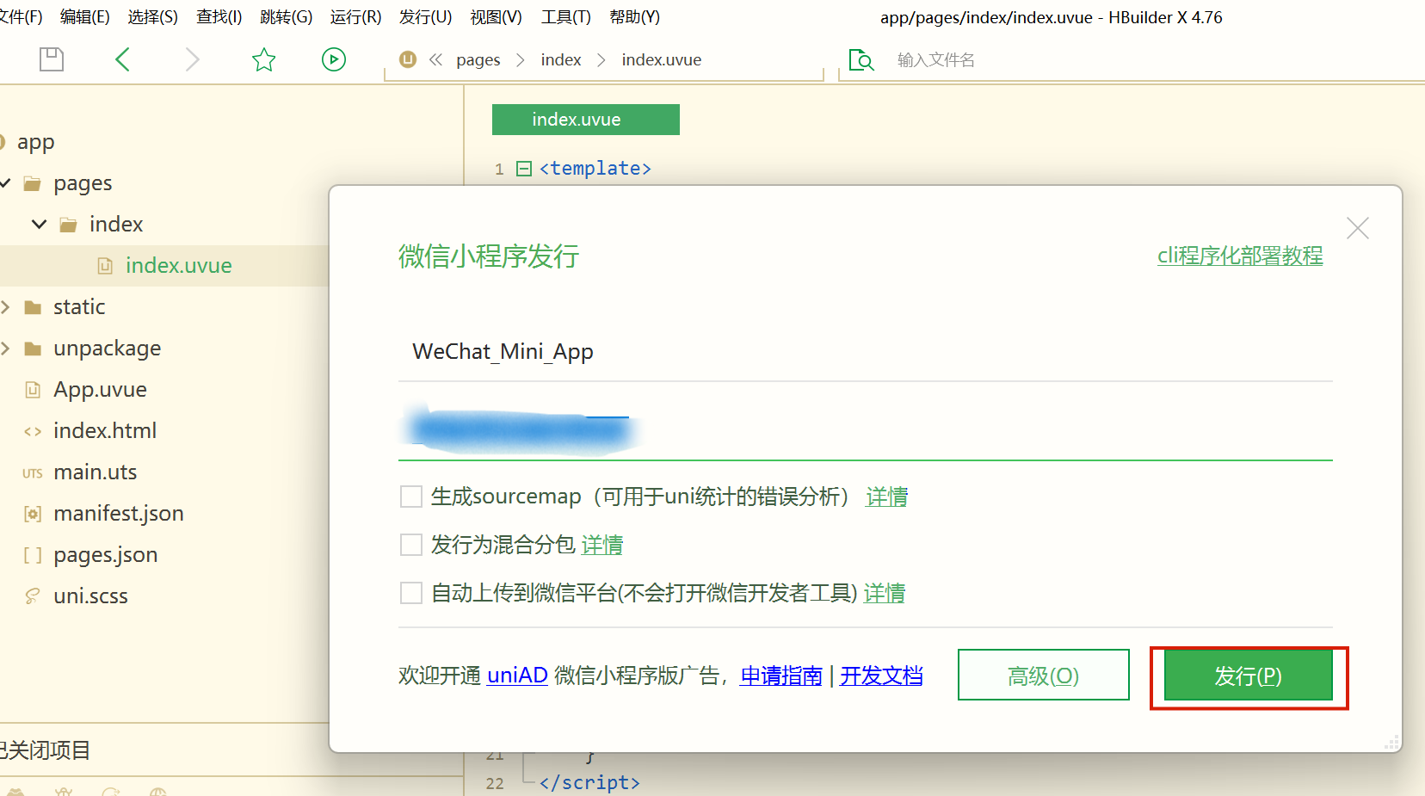Screen dimensions: 1425x796
Task: Collapse the index folder chevron
Action: pos(39,225)
